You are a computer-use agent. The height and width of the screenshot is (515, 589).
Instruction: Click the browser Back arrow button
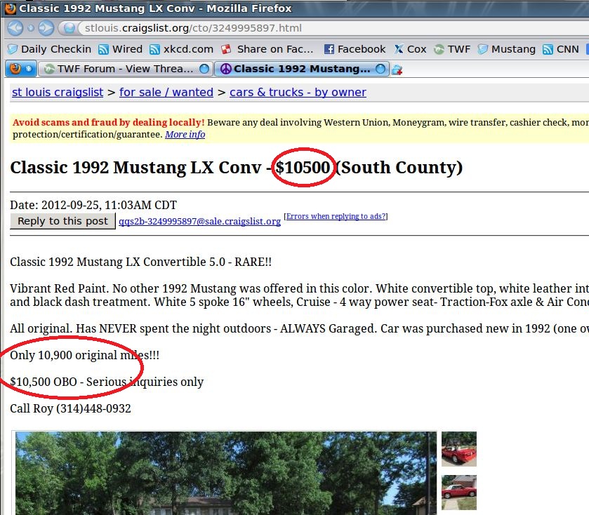tap(15, 29)
